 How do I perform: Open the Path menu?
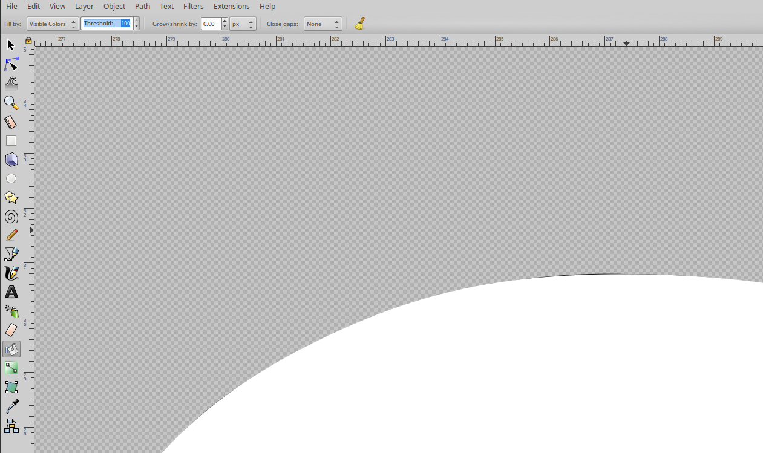(142, 7)
